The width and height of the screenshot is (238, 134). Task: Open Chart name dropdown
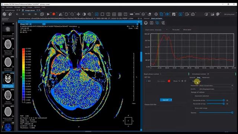(161, 30)
